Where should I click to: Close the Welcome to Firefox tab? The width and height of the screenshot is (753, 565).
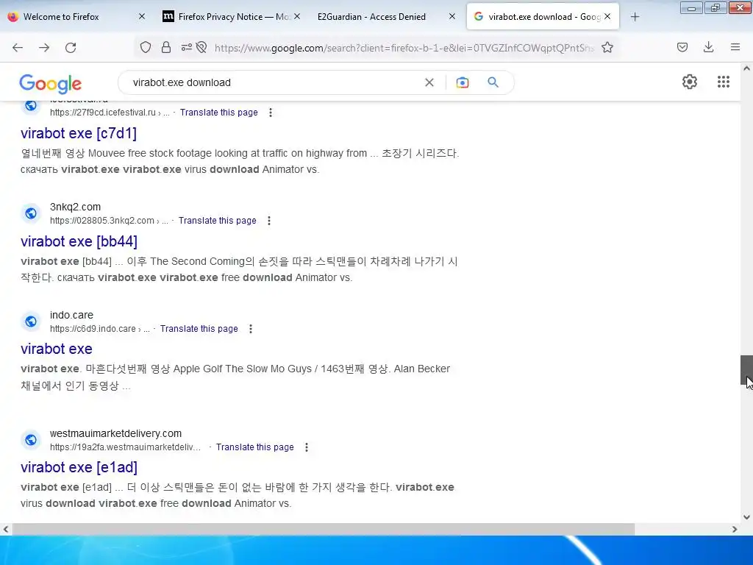(x=142, y=16)
